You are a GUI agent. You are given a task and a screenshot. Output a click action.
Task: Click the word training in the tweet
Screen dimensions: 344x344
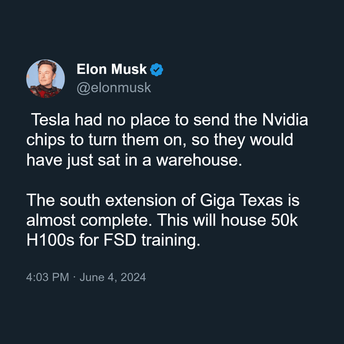point(171,241)
